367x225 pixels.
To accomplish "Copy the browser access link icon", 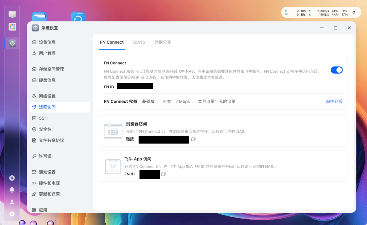I will pos(193,139).
